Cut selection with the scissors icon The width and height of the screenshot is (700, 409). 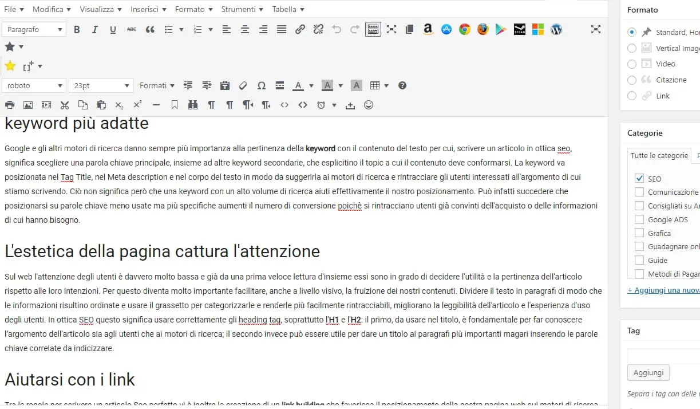(x=65, y=105)
